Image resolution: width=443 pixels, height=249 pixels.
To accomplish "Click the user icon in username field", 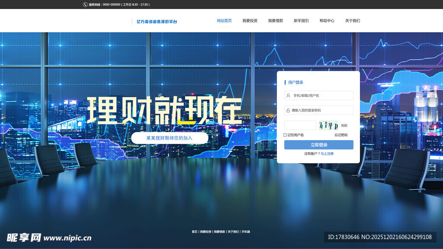I will [288, 96].
